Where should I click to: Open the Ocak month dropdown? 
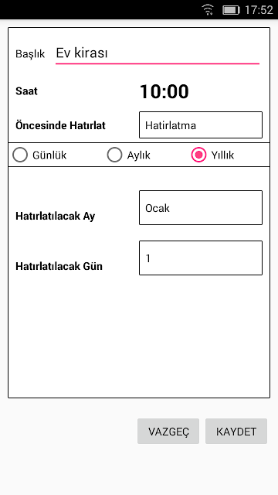click(x=201, y=208)
